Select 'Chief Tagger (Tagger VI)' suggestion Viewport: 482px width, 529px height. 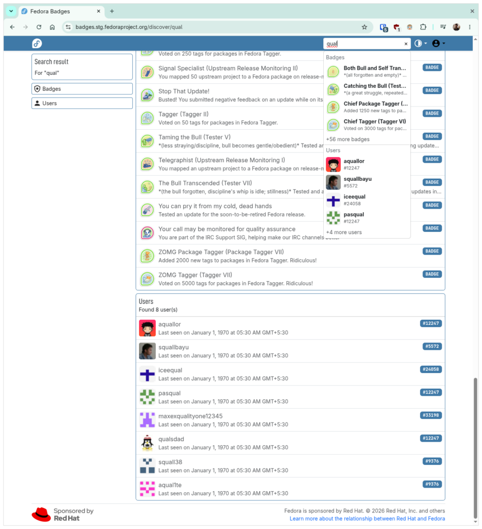(367, 125)
